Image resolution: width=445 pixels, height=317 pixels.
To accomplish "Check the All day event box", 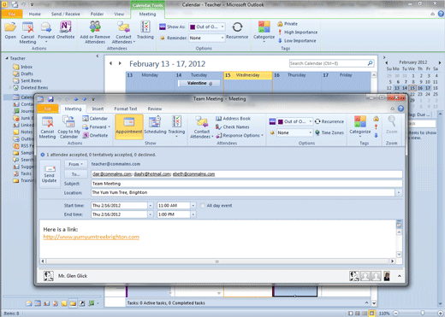I will [x=203, y=206].
